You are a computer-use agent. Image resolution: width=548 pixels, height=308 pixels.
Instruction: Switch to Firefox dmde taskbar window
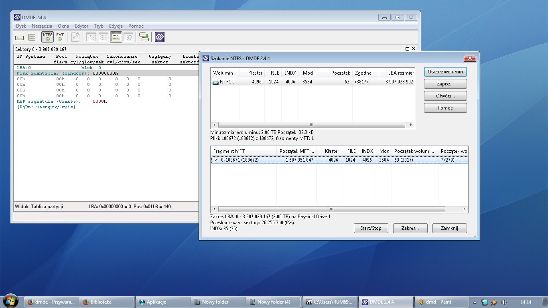click(x=51, y=302)
